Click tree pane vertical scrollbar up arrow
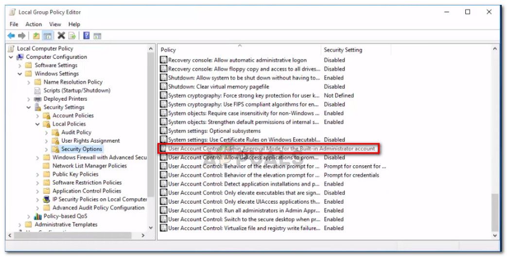This screenshot has height=257, width=507. click(151, 48)
